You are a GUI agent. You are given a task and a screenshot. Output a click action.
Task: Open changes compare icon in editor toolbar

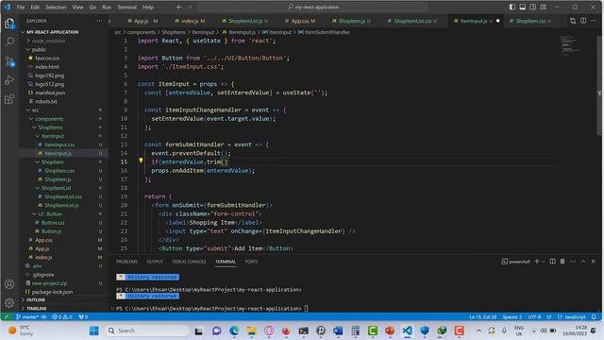[x=573, y=21]
